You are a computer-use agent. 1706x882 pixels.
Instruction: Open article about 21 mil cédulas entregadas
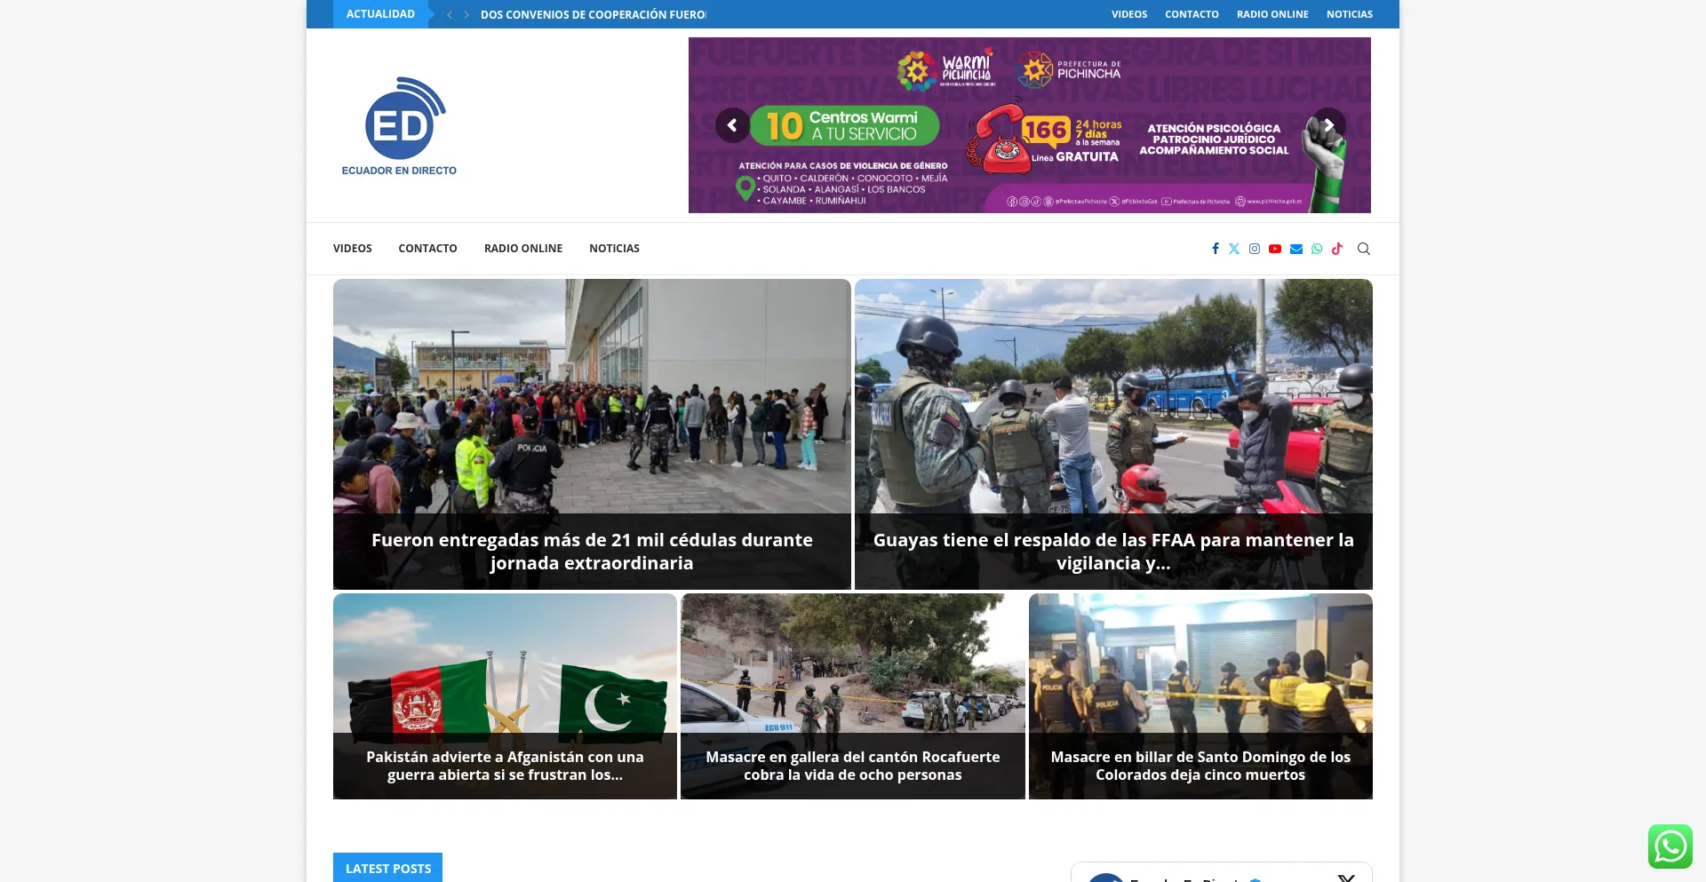point(592,551)
